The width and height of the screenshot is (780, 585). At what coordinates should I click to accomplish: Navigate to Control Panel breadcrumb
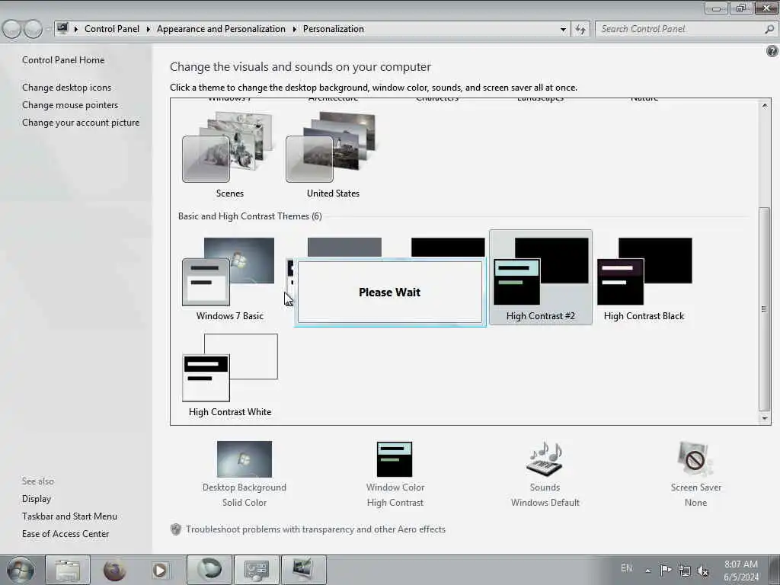coord(112,29)
